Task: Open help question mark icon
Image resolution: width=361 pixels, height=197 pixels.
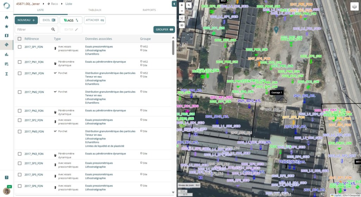Action: pyautogui.click(x=6, y=177)
